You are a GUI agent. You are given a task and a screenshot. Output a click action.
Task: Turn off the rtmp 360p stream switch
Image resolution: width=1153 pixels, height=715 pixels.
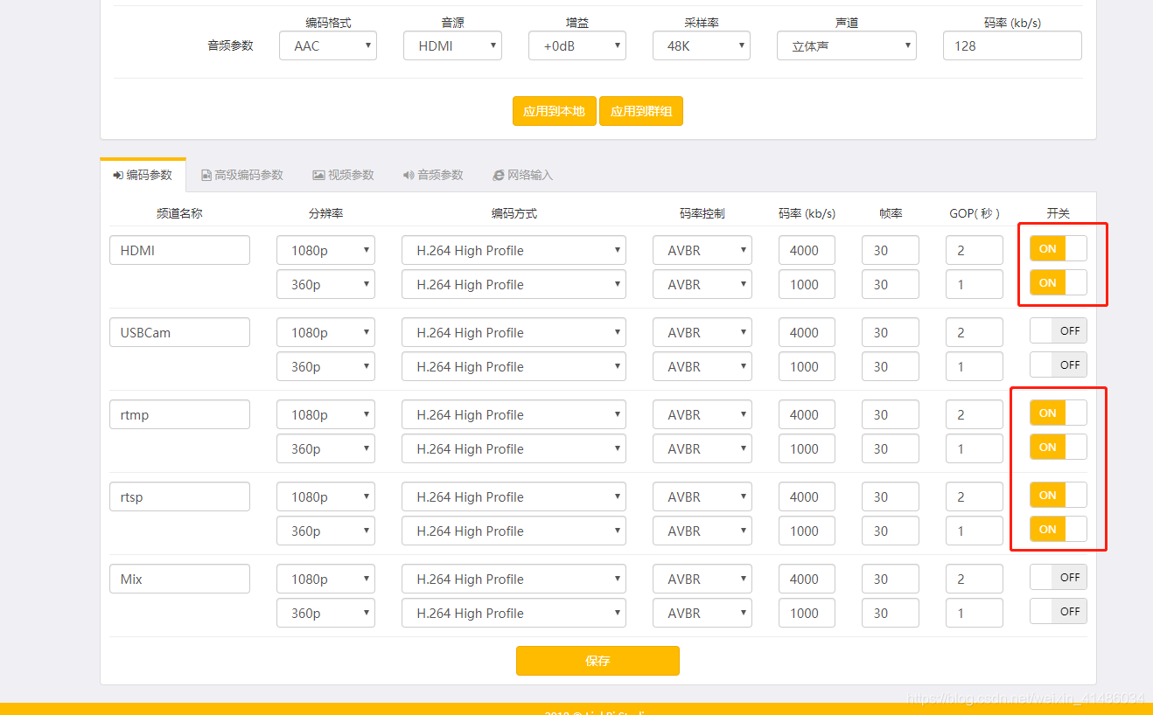pos(1059,447)
